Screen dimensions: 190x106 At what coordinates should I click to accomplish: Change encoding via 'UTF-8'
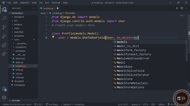pyautogui.click(x=145, y=104)
